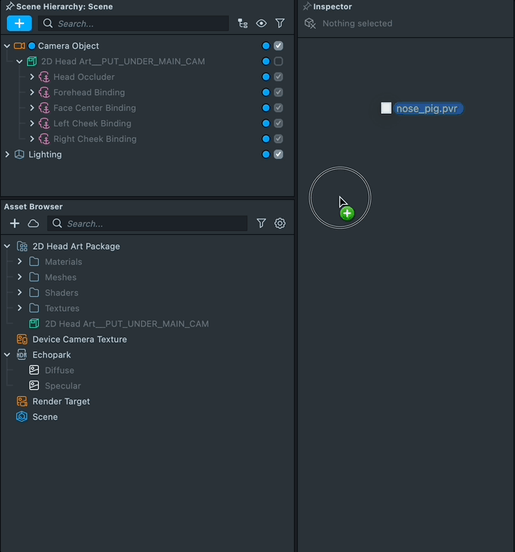
Task: Expand the Textures folder
Action: pyautogui.click(x=19, y=308)
